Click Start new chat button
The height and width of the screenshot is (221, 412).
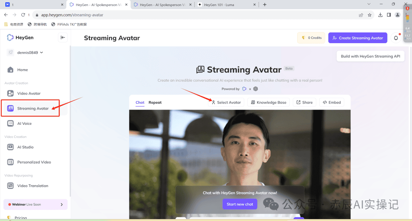click(x=240, y=204)
